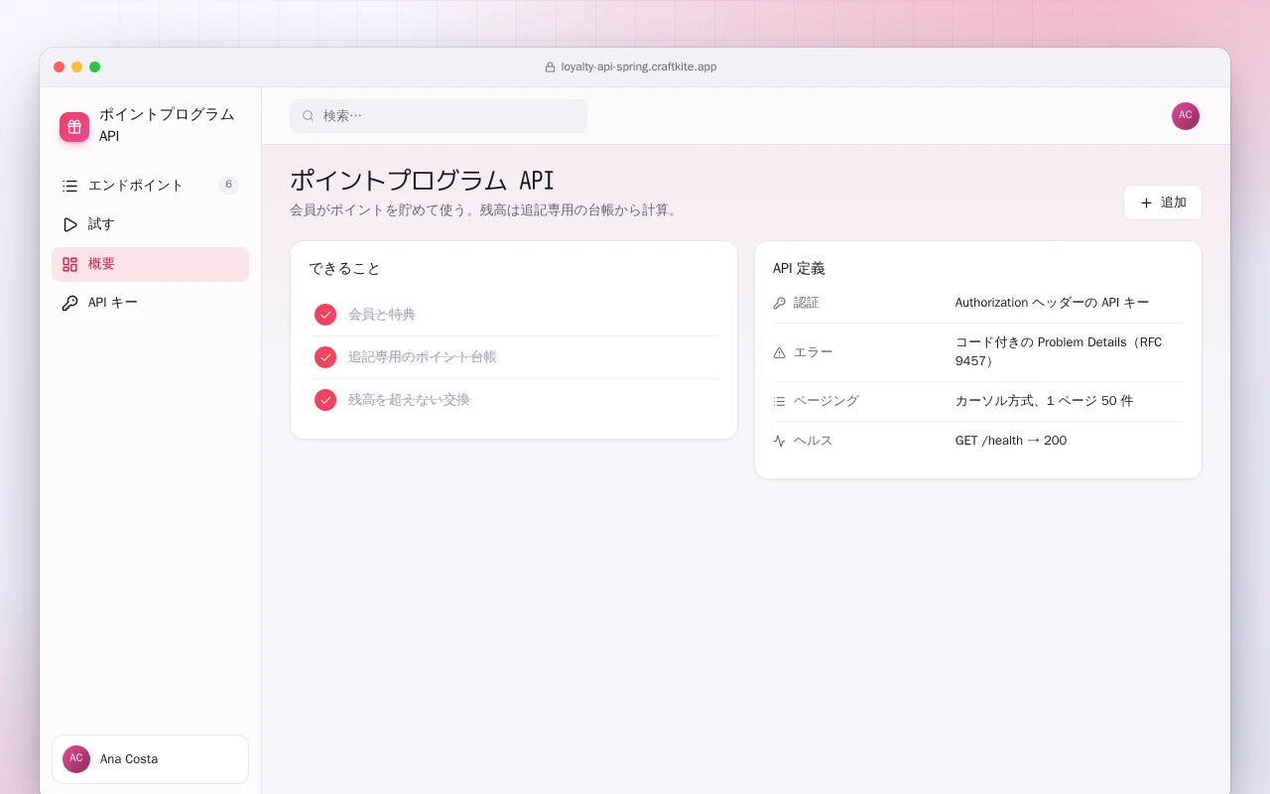
Task: Click the ページング row label
Action: (x=826, y=401)
